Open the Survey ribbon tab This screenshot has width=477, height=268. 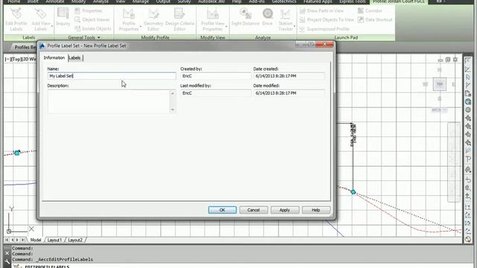(184, 1)
